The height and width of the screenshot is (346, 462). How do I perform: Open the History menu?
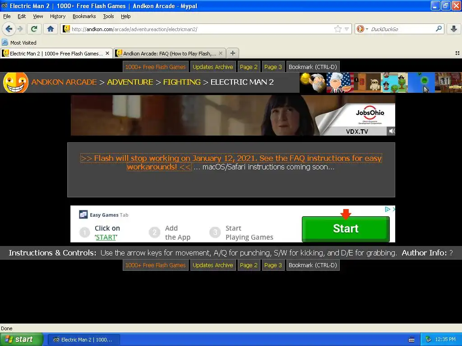(x=57, y=16)
